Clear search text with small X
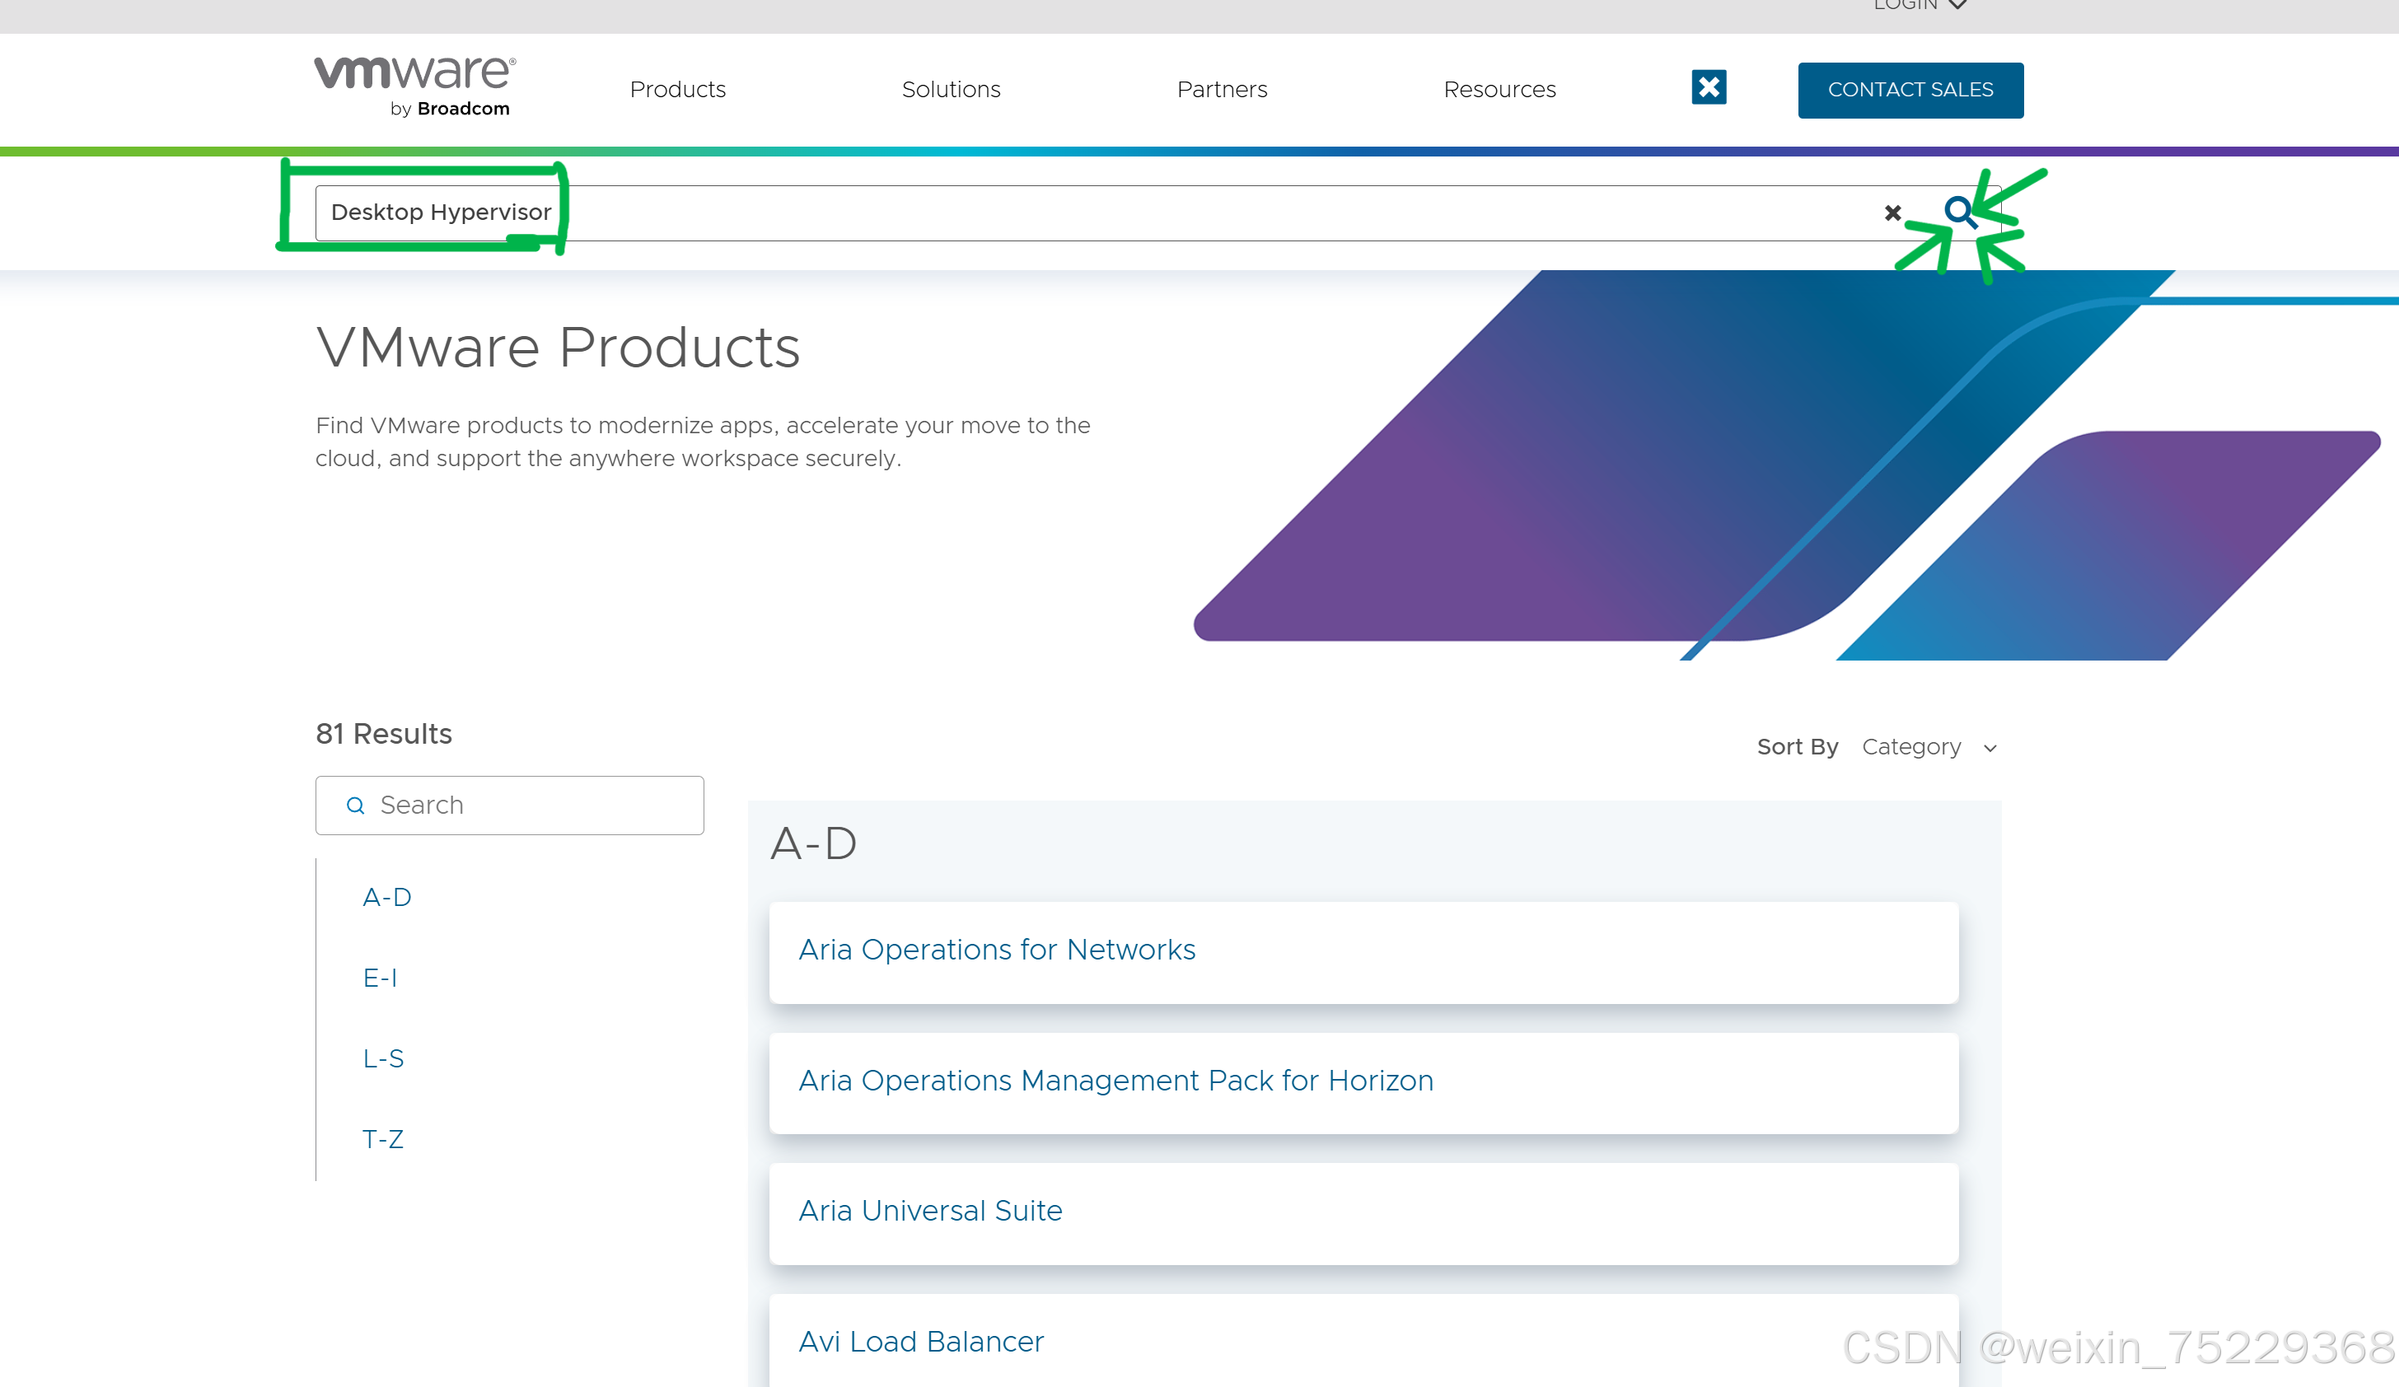 1892,213
